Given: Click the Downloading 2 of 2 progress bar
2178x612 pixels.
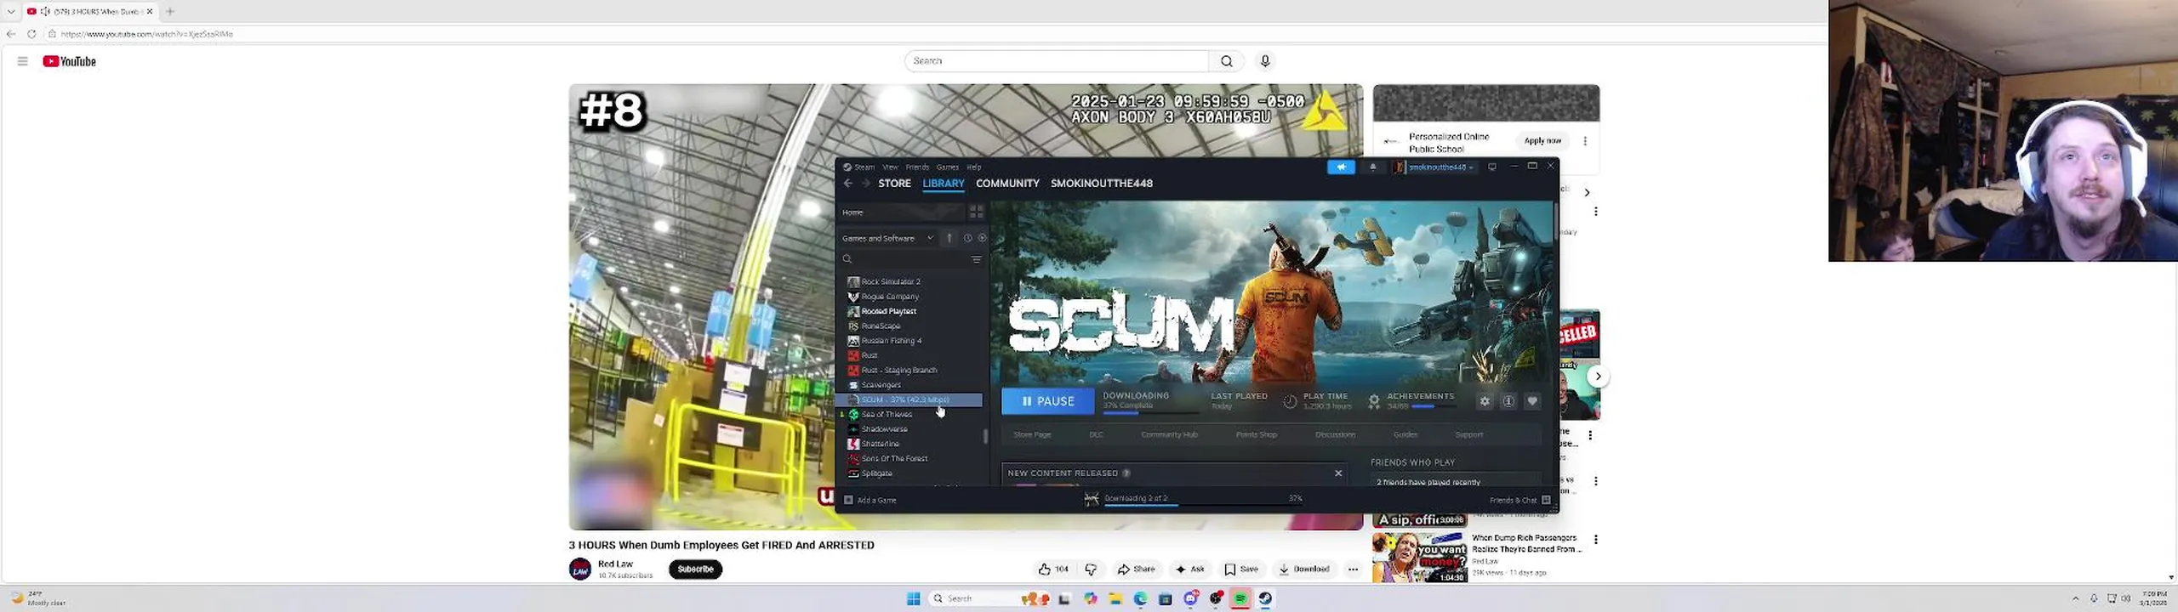Looking at the screenshot, I should pyautogui.click(x=1203, y=505).
